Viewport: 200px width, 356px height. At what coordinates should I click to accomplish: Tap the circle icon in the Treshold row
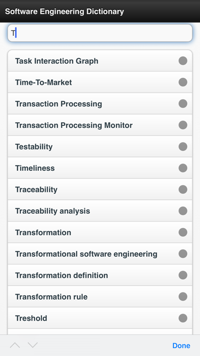183,318
